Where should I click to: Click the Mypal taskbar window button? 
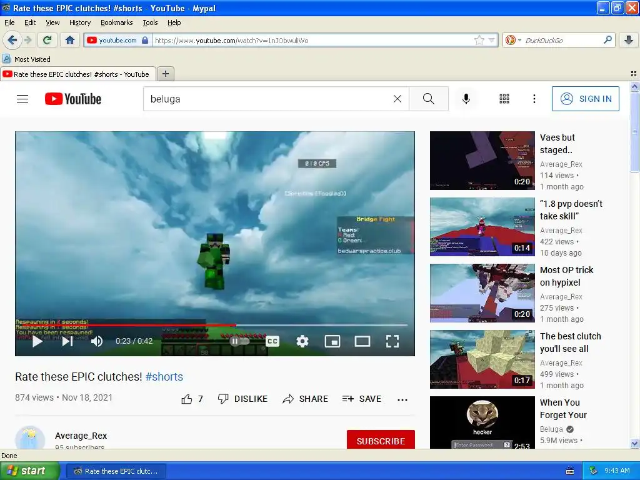pos(116,471)
